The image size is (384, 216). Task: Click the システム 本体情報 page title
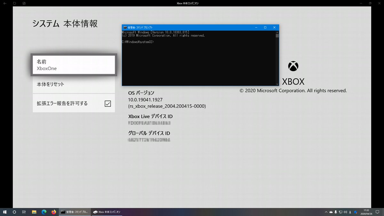coord(65,24)
